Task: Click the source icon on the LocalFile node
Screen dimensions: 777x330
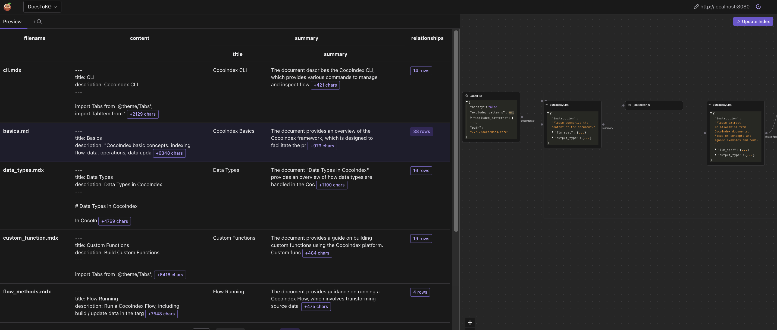Action: (467, 96)
